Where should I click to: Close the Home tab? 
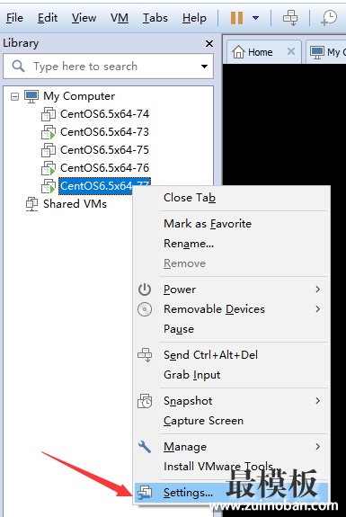(x=291, y=51)
